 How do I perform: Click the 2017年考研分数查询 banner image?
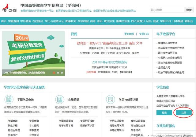(33, 53)
